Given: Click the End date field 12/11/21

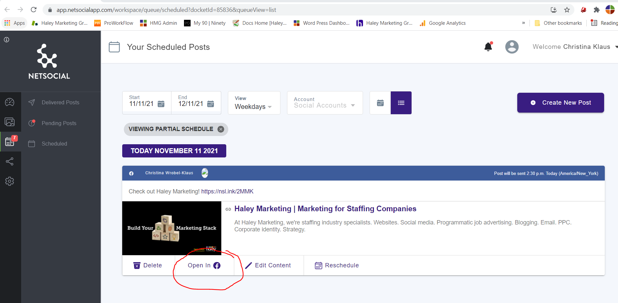Looking at the screenshot, I should [x=191, y=104].
